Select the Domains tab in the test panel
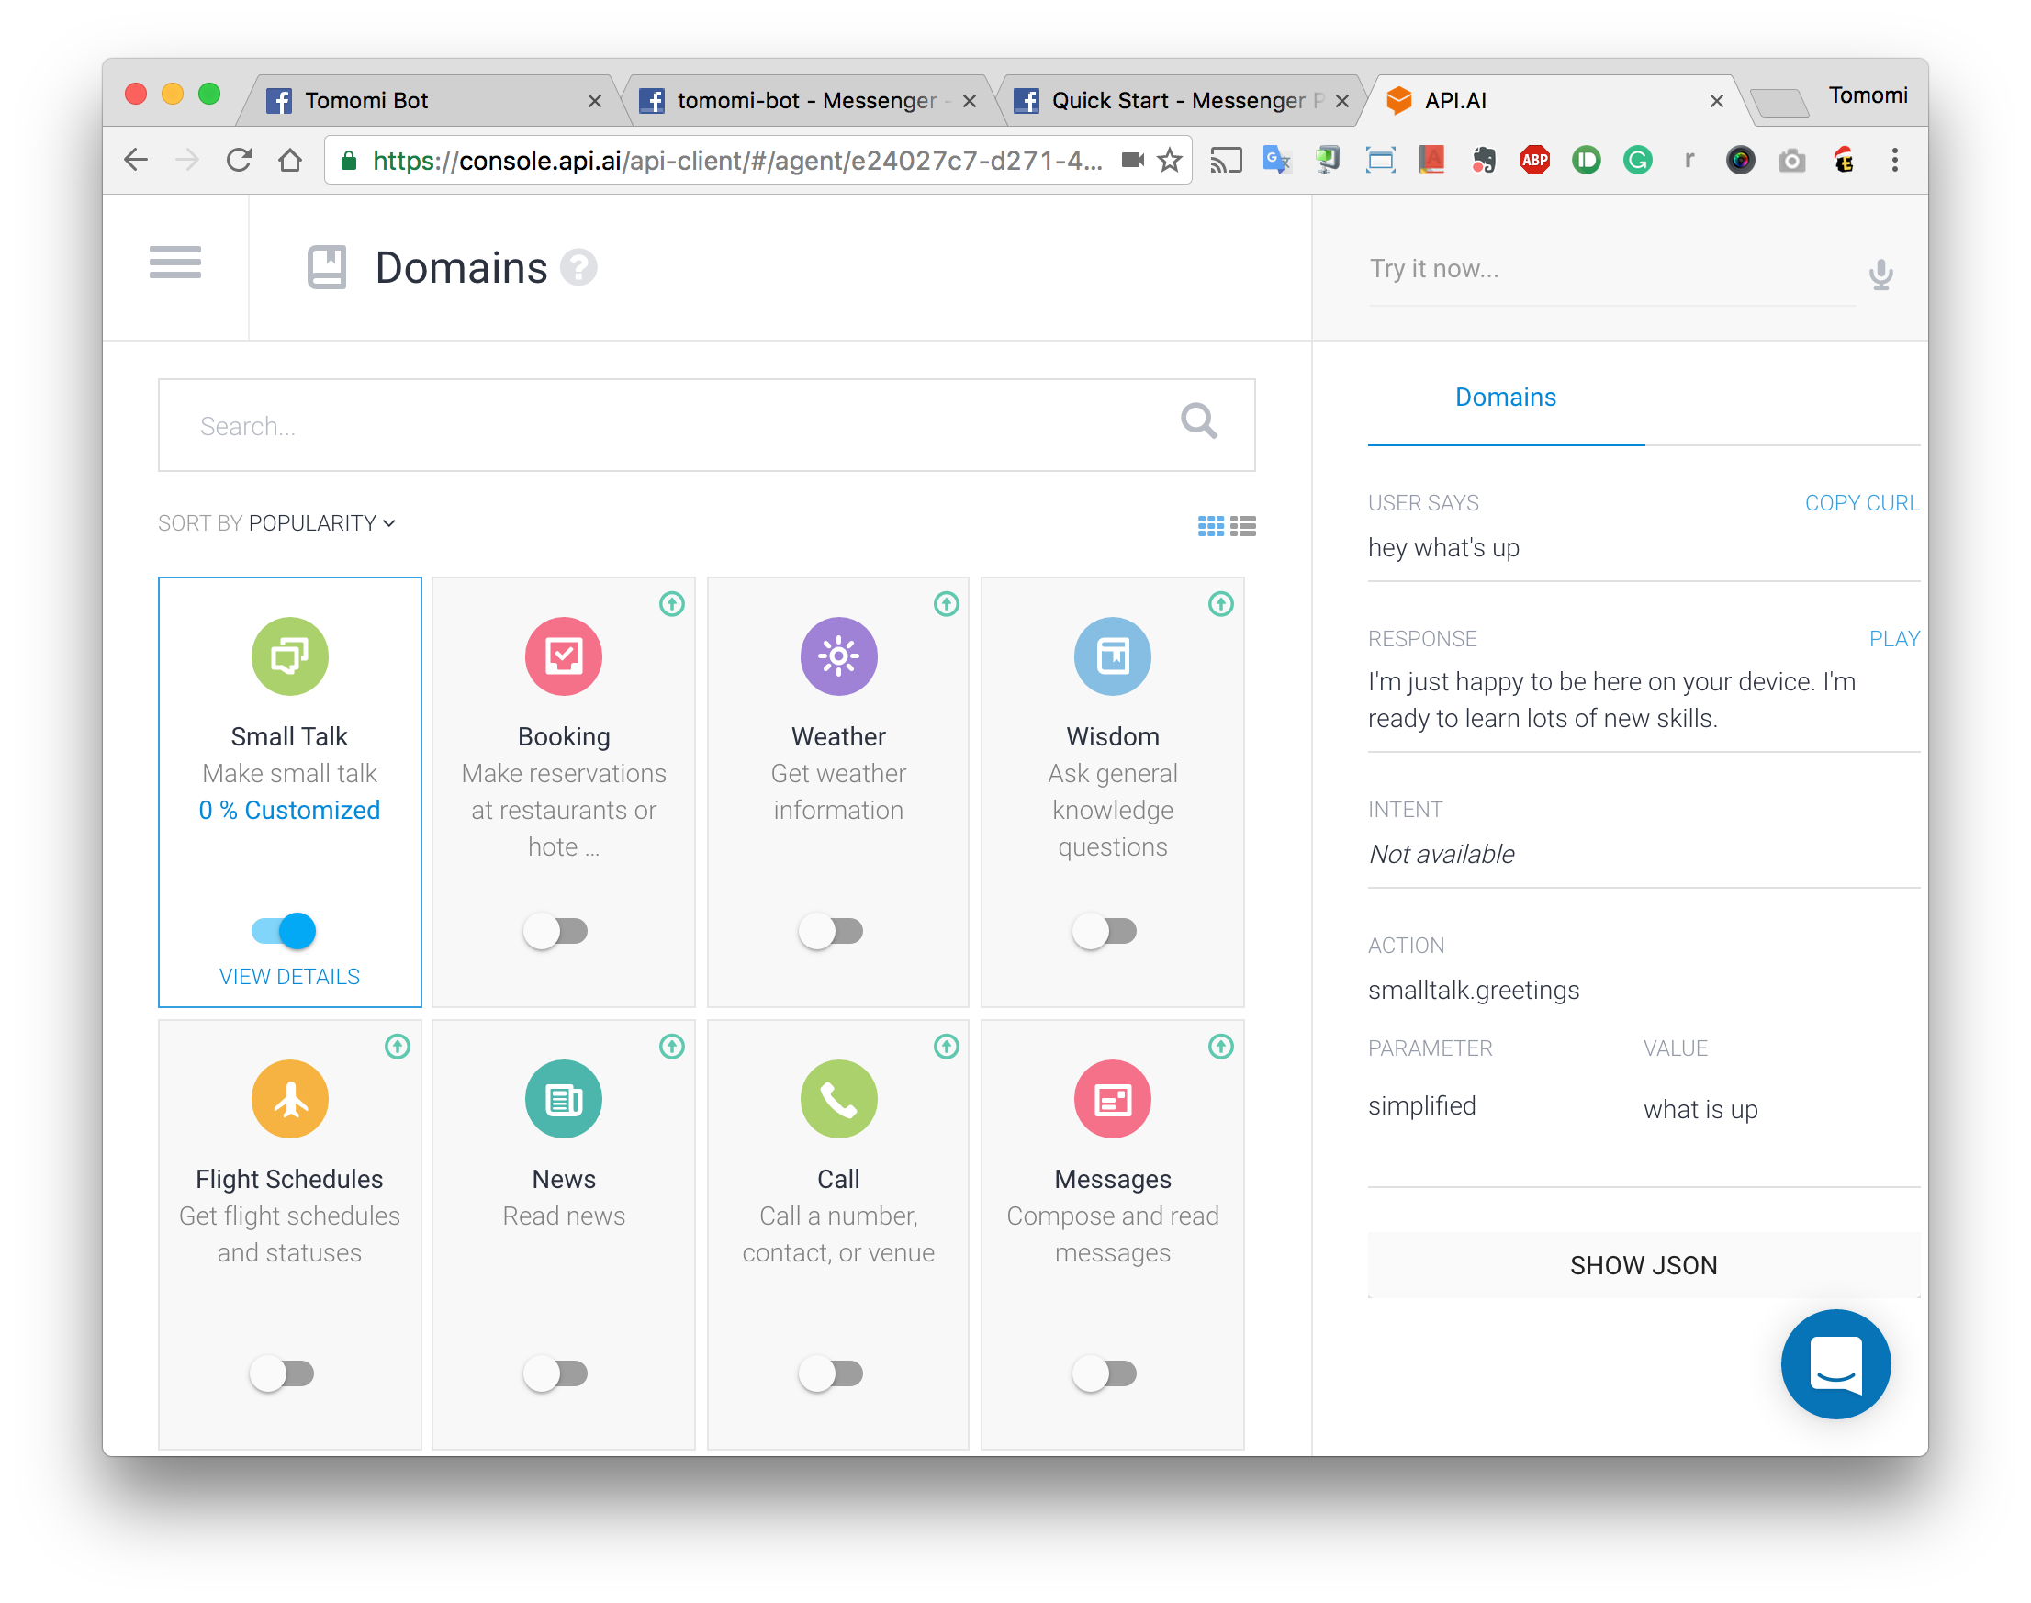The image size is (2031, 1603). click(1505, 396)
